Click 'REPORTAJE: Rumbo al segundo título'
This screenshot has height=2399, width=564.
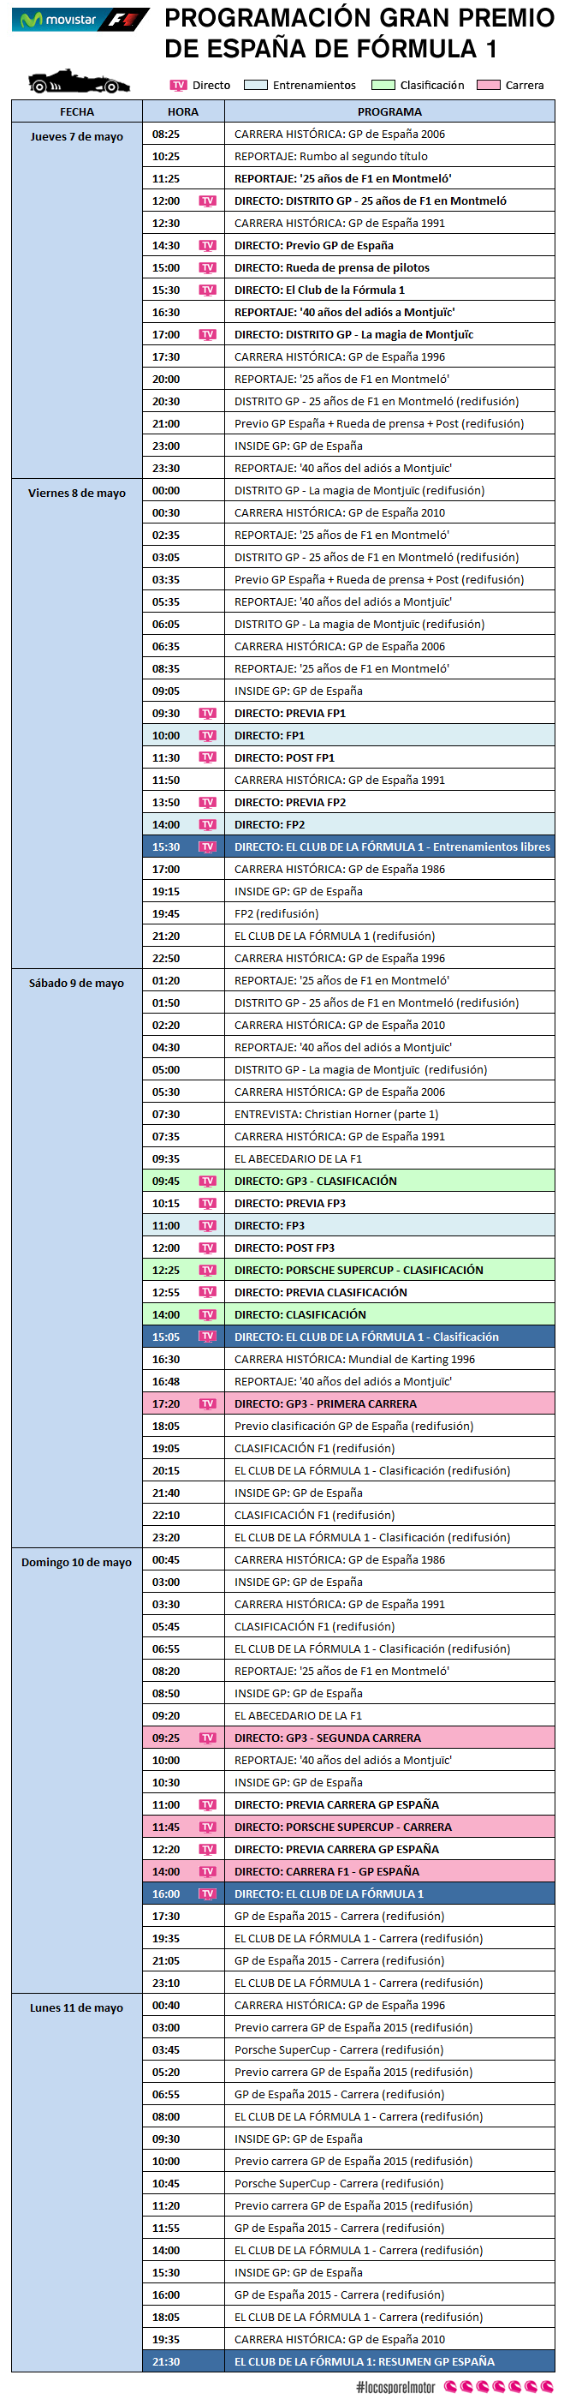[331, 157]
